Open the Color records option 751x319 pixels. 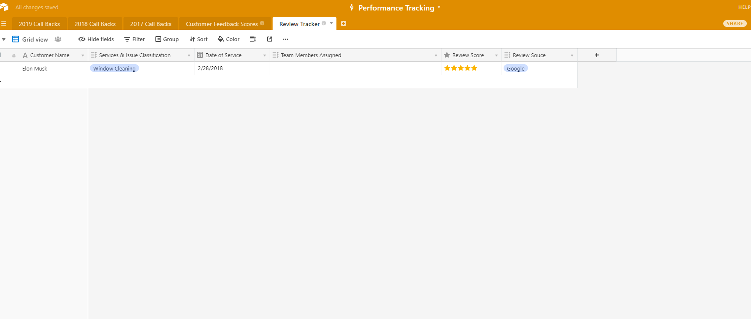228,39
